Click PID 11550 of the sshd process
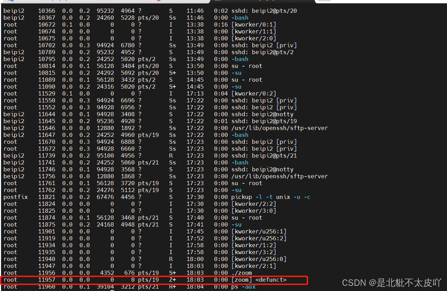Viewport: 447px width, 291px height. [47, 100]
